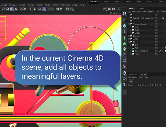Toggle the viewport maximize layout icon
The image size is (166, 127).
tap(120, 13)
